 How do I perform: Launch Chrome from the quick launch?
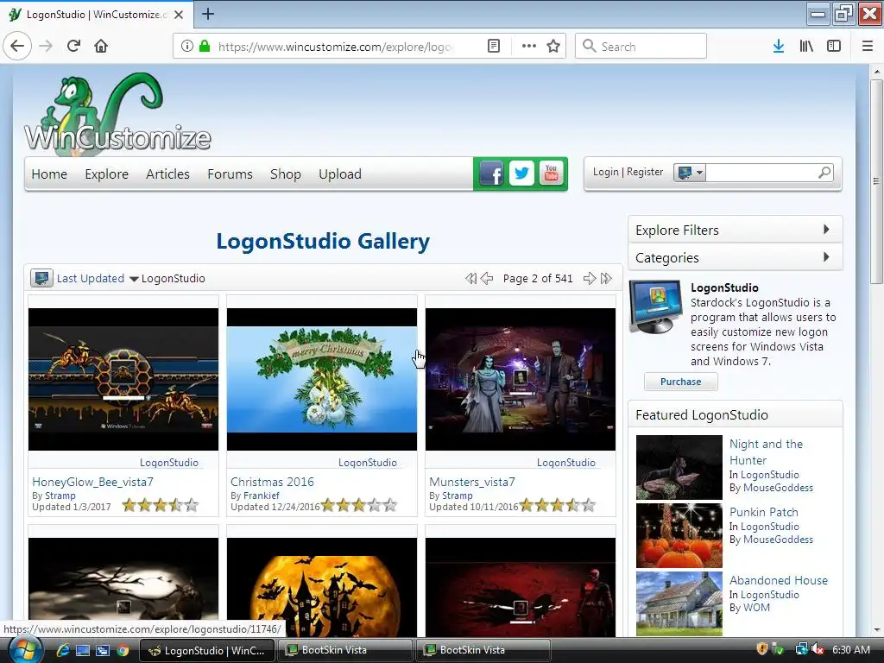point(123,651)
